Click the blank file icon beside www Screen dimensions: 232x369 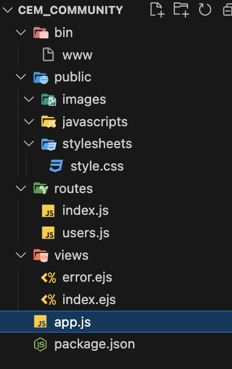pos(49,55)
